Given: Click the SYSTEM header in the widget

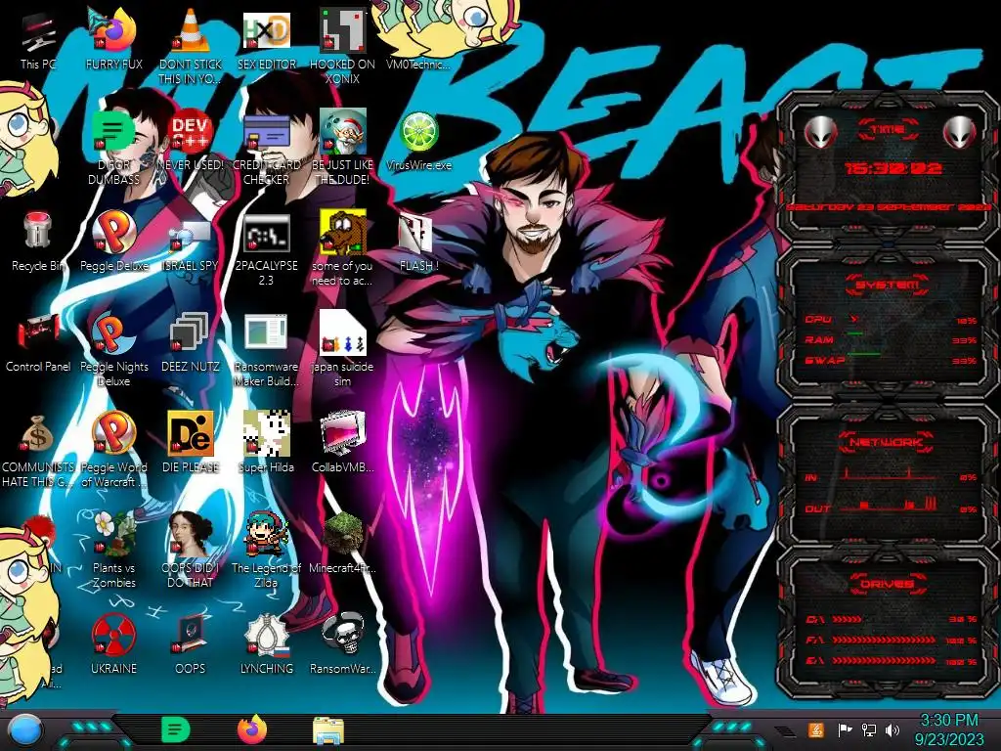Looking at the screenshot, I should [x=888, y=285].
